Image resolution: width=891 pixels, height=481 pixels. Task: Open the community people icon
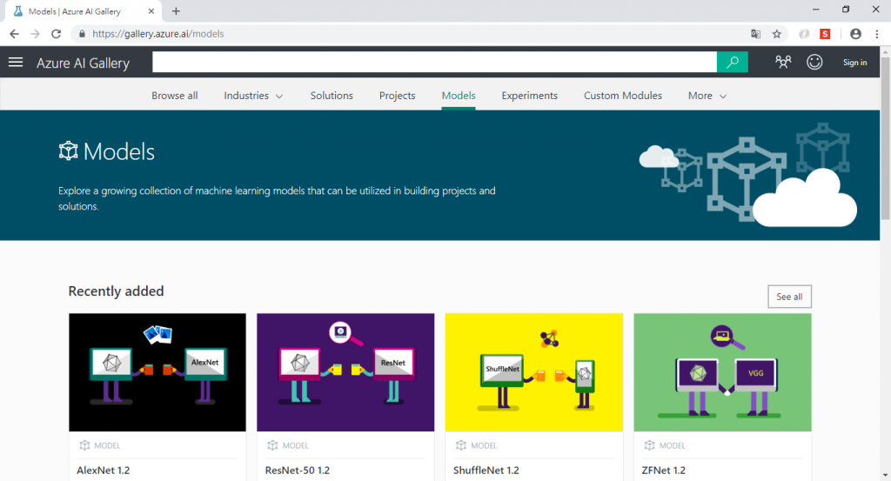783,62
